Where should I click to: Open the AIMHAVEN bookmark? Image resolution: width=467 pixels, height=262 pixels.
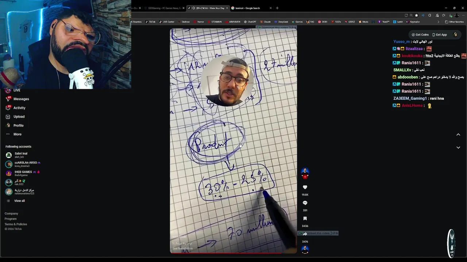[x=233, y=22]
